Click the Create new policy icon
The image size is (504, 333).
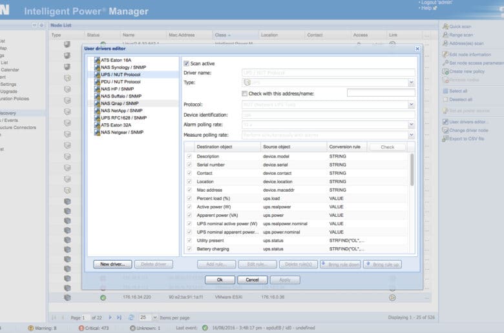445,71
